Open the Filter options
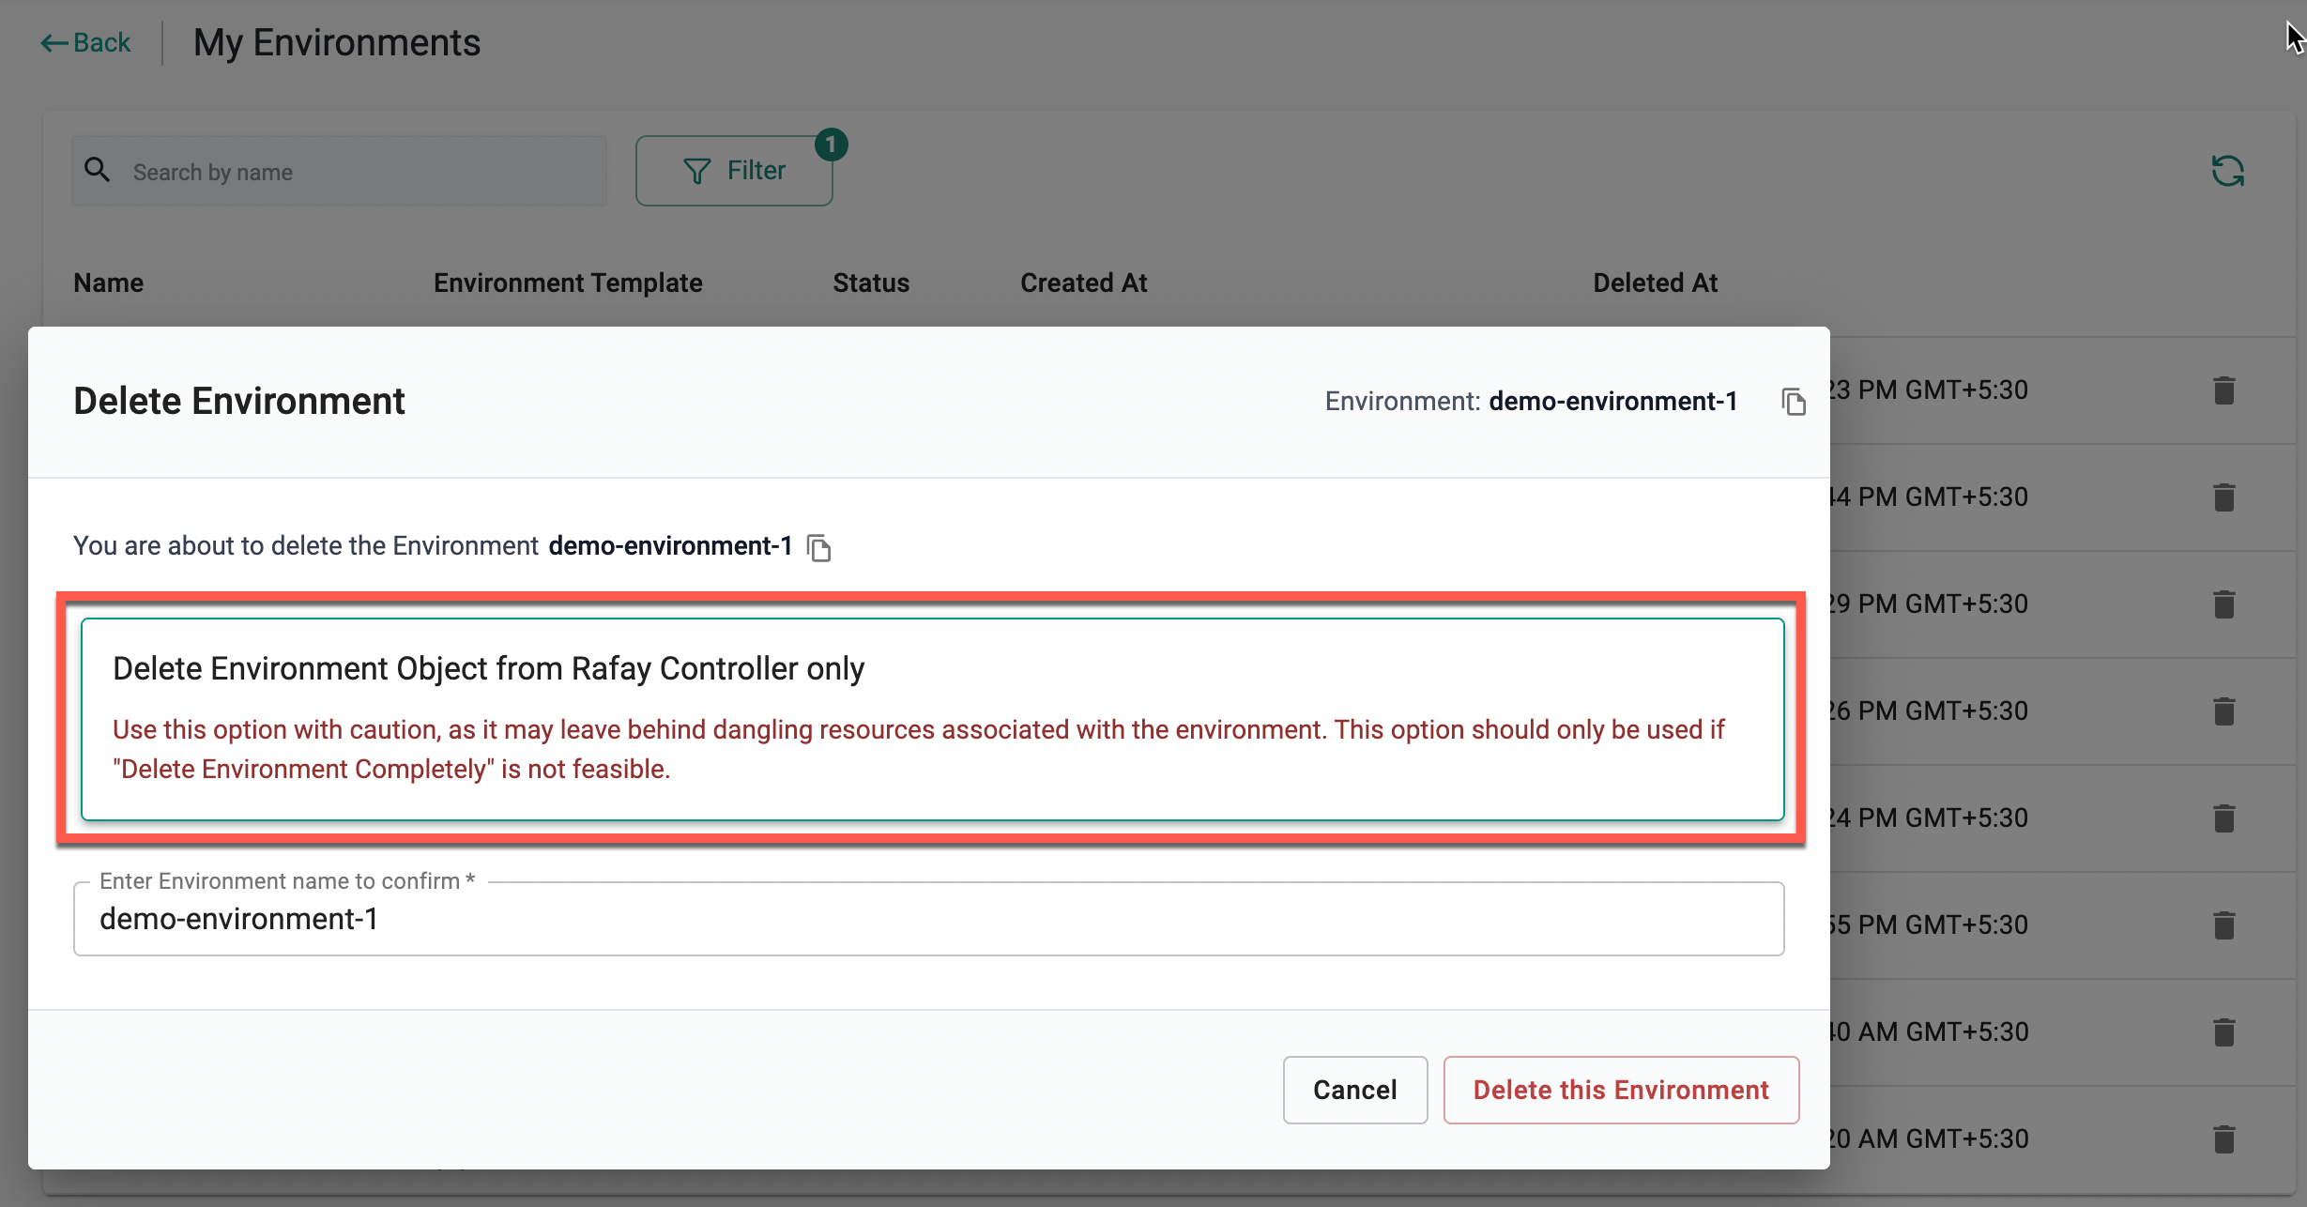The width and height of the screenshot is (2307, 1207). pyautogui.click(x=734, y=171)
